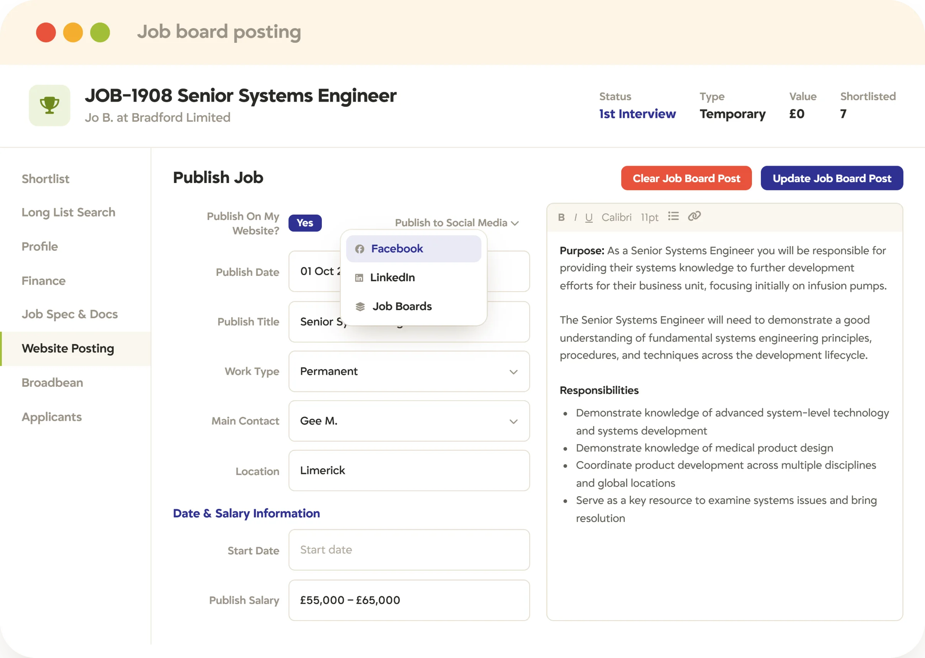The height and width of the screenshot is (658, 925).
Task: Open the Main Contact dropdown showing Gee M.
Action: click(409, 421)
